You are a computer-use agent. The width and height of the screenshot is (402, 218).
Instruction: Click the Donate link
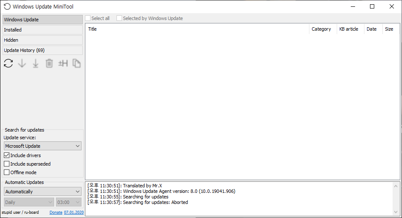56,212
